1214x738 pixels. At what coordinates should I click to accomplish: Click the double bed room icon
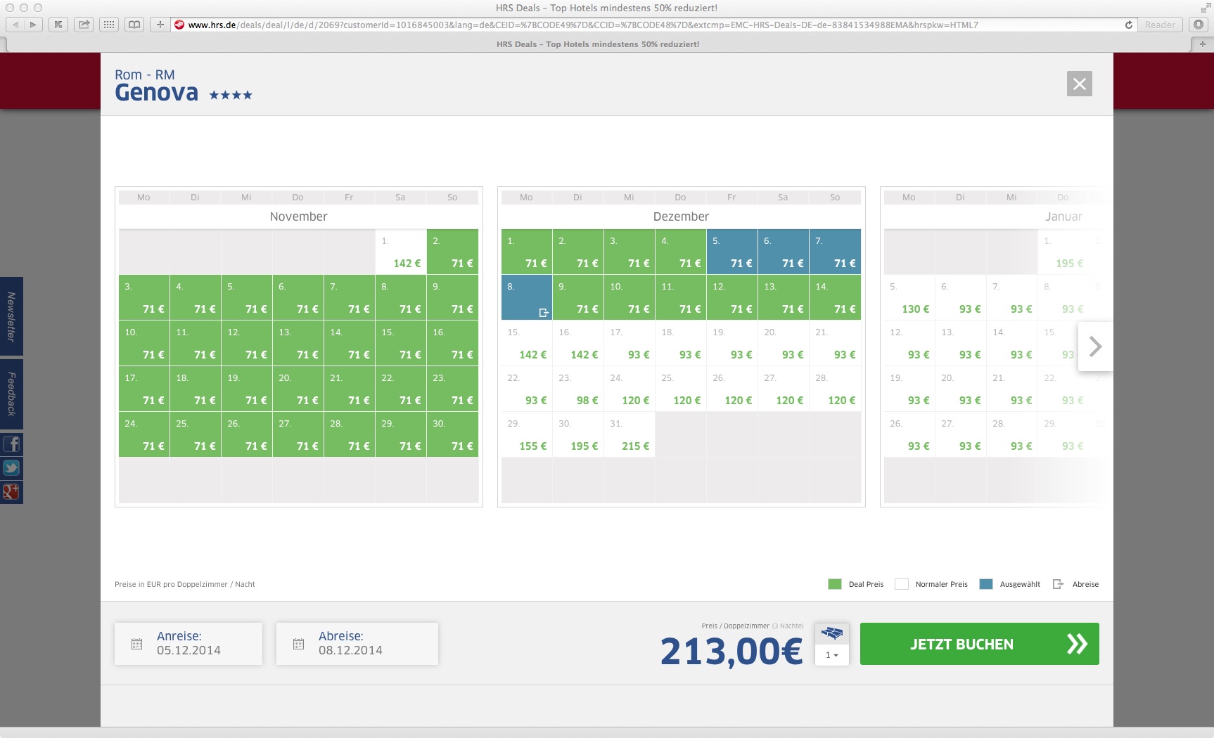coord(831,633)
